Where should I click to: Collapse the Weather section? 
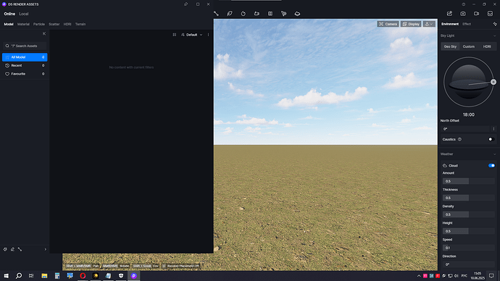click(x=495, y=154)
